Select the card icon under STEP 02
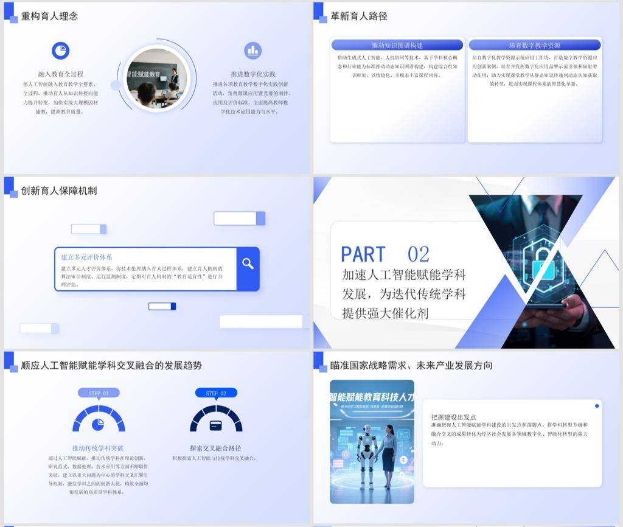This screenshot has width=623, height=527. (x=215, y=424)
